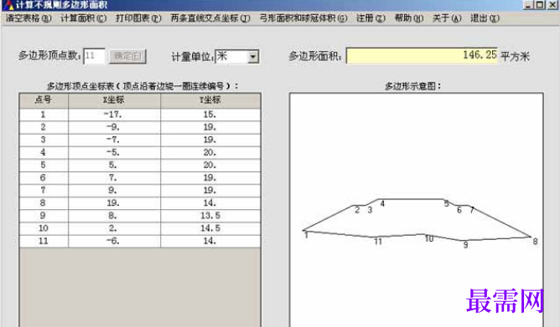Click vertex label 10 in the polygon diagram
Screen dimensions: 560x327
click(x=429, y=238)
